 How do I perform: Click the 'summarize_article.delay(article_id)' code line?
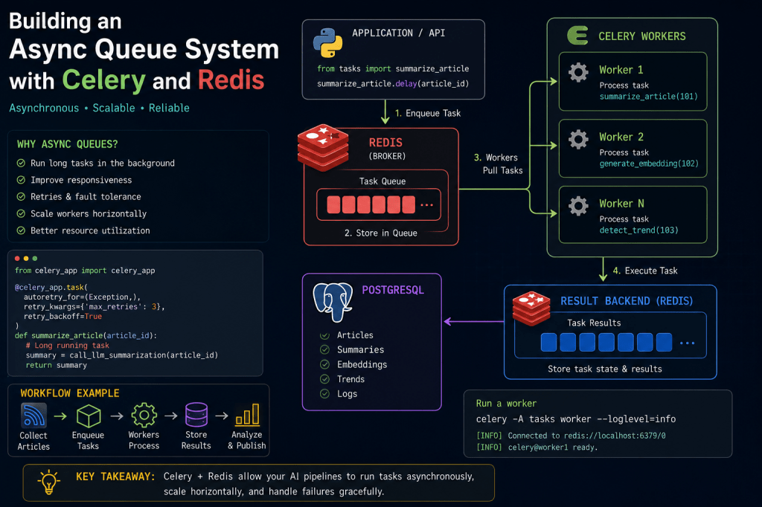point(393,83)
